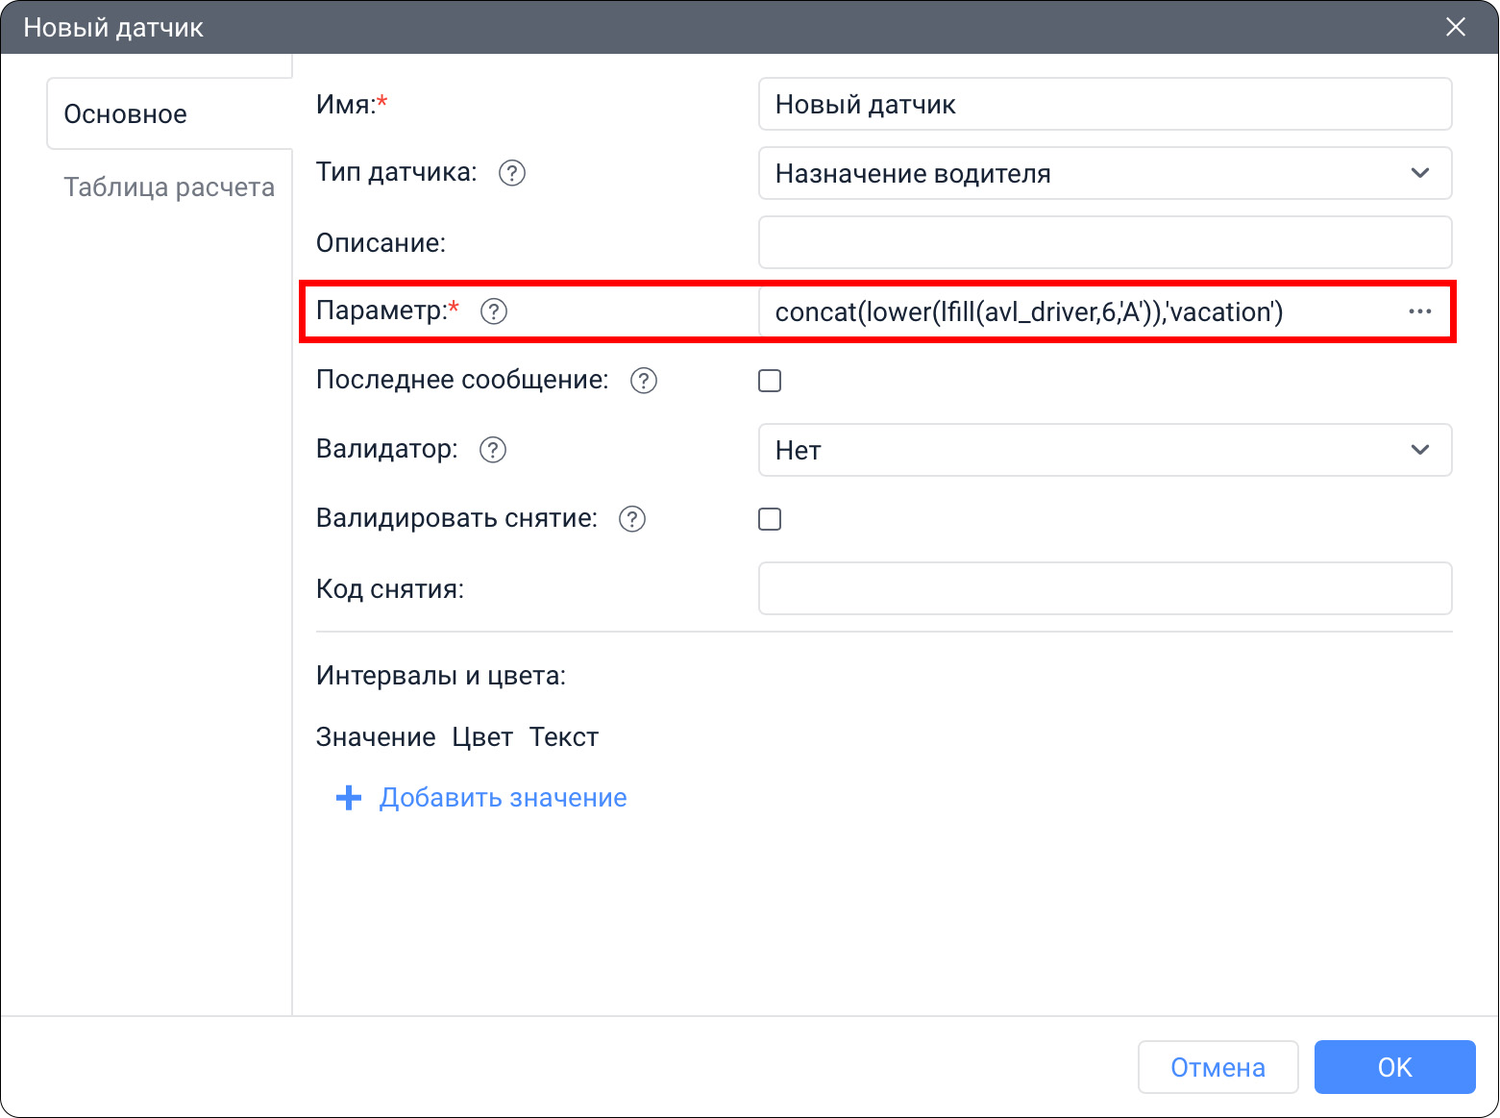This screenshot has width=1500, height=1118.
Task: Expand the Тип датчика dropdown
Action: (x=1104, y=173)
